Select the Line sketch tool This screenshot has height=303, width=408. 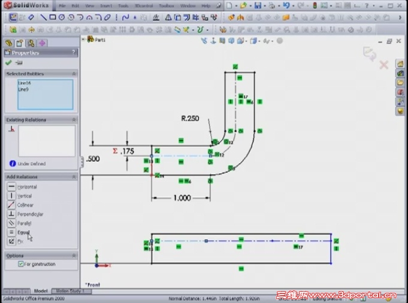pos(44,17)
